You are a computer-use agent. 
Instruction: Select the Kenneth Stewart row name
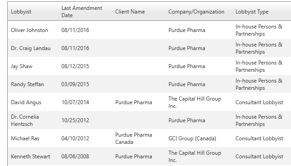pos(30,157)
